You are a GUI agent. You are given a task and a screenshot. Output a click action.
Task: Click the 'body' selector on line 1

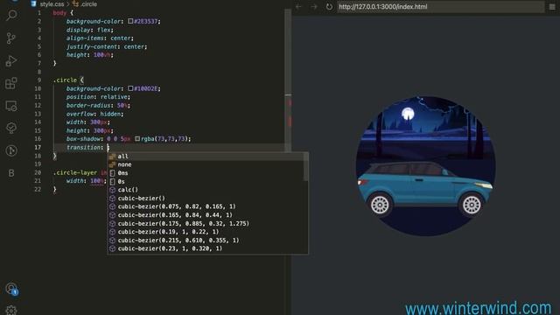coord(59,13)
